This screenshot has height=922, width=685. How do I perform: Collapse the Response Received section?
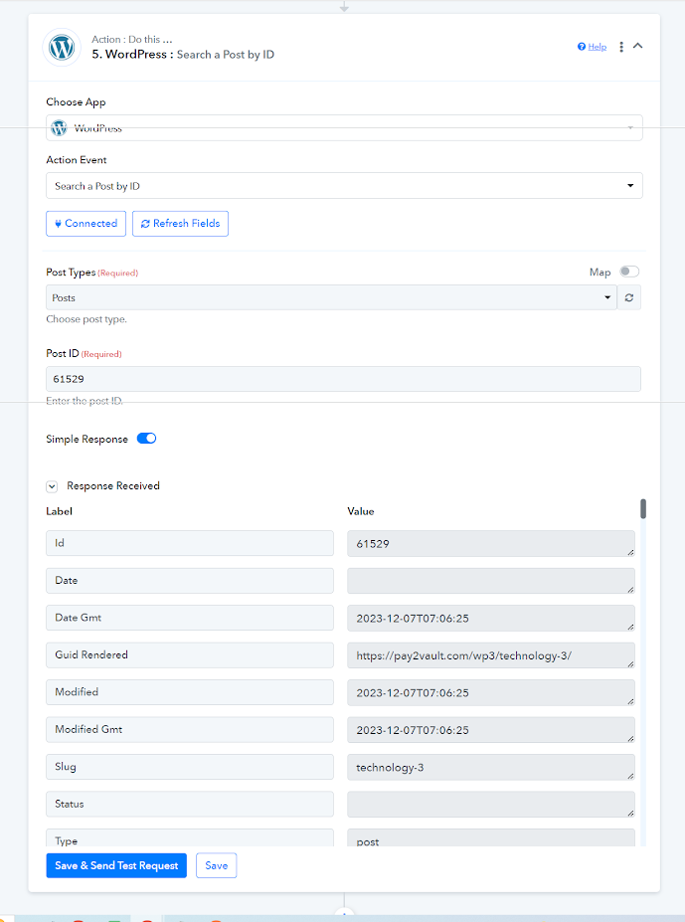click(52, 486)
